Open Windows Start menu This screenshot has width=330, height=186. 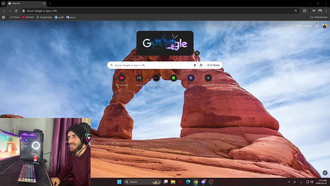119,182
